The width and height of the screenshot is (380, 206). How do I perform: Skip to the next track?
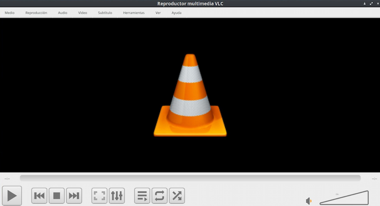tap(74, 195)
